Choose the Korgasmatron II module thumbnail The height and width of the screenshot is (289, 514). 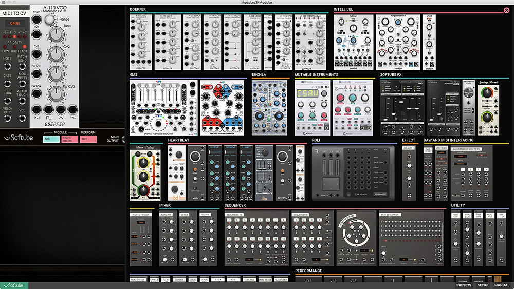tap(398, 42)
